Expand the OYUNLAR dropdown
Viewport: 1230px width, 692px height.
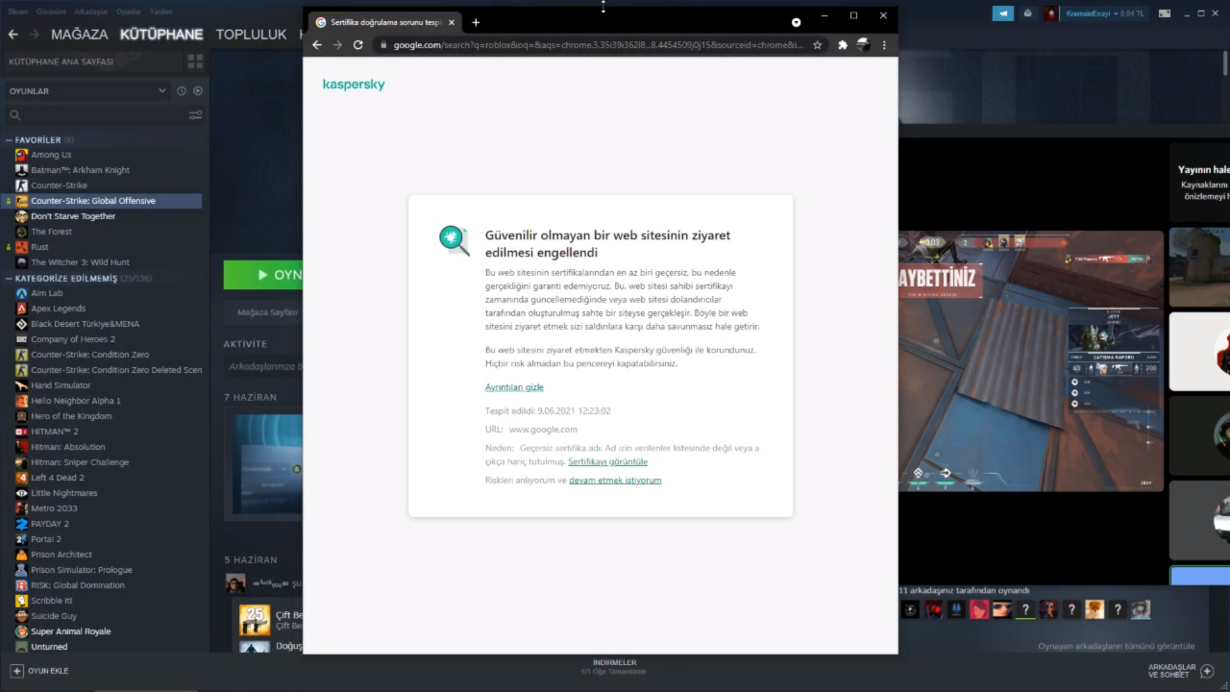tap(162, 91)
